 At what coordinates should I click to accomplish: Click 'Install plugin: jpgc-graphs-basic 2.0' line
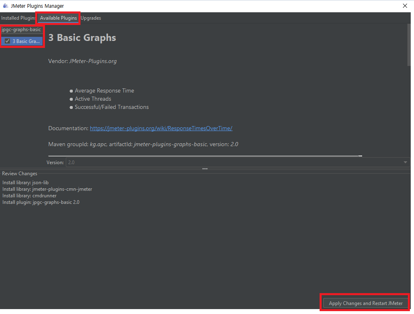pos(41,202)
